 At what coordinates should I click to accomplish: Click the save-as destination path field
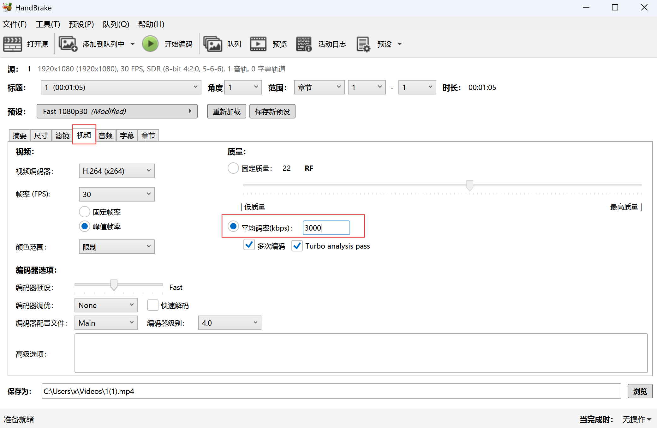tap(331, 391)
